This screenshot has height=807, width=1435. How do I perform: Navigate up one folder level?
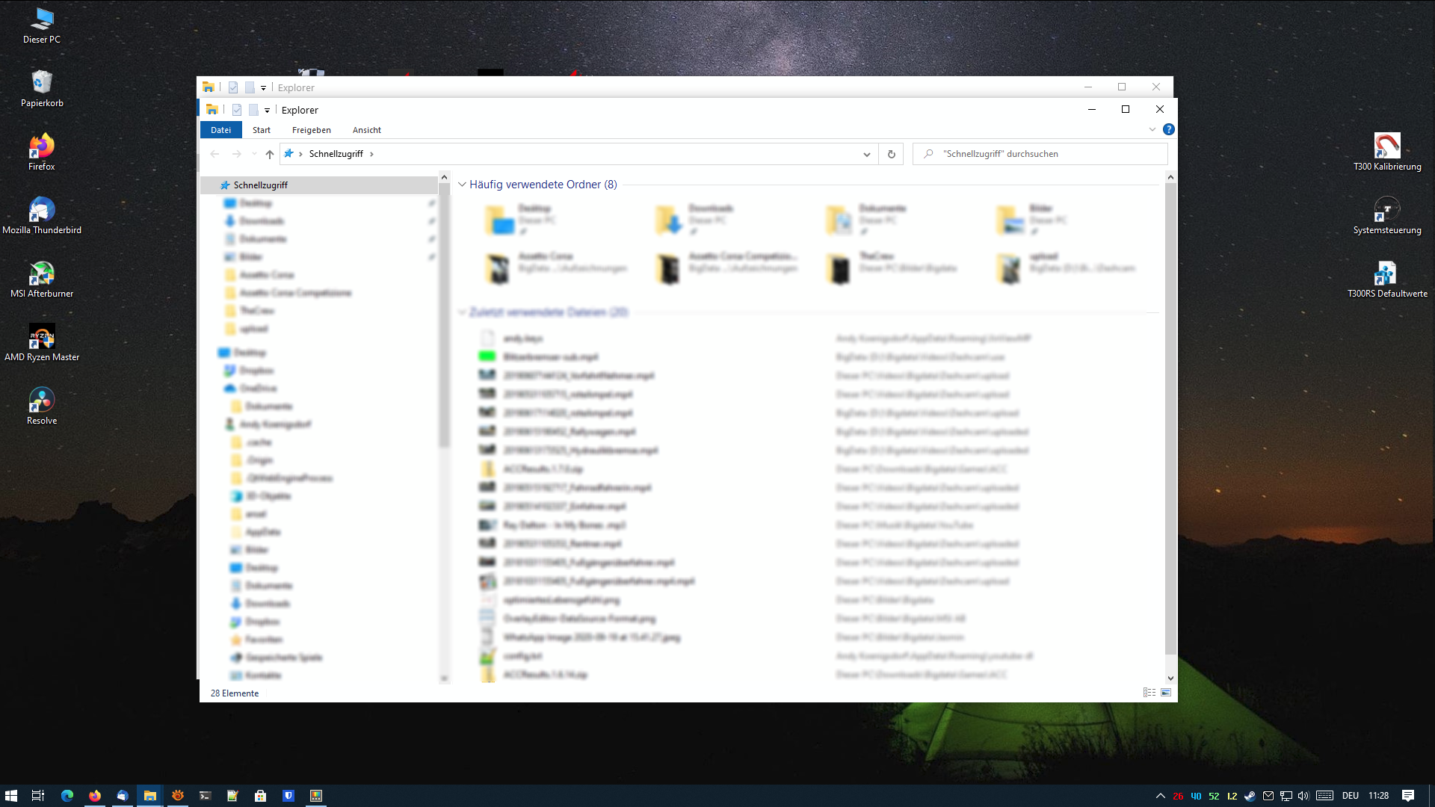click(269, 154)
